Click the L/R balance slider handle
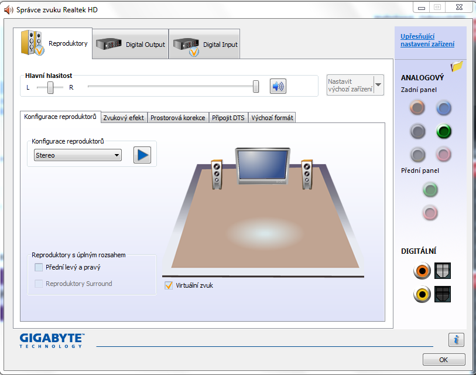476x375 pixels. click(x=50, y=87)
